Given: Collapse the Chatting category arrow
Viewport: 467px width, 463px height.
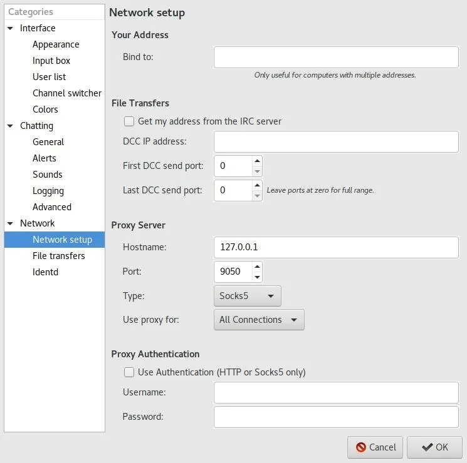Looking at the screenshot, I should coord(10,126).
